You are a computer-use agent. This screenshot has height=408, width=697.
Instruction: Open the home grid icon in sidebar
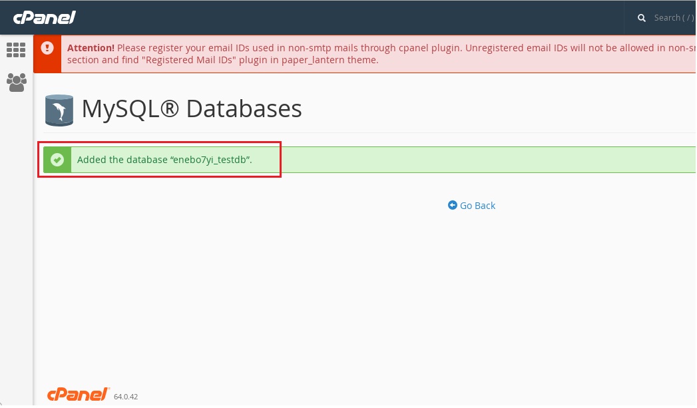point(16,50)
